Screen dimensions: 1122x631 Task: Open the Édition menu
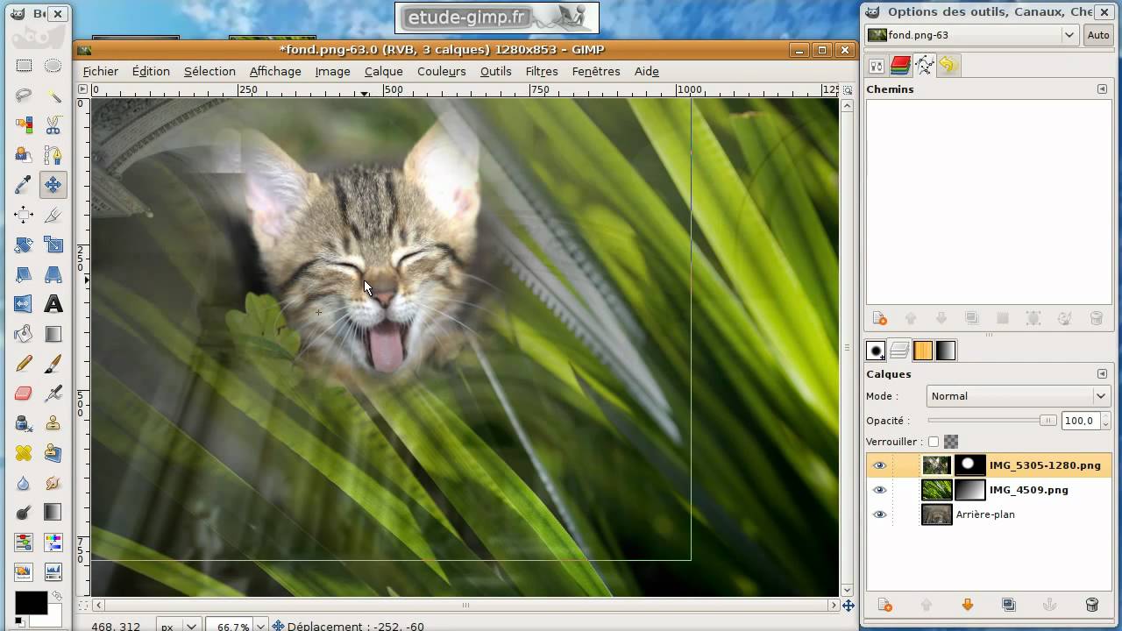coord(151,71)
